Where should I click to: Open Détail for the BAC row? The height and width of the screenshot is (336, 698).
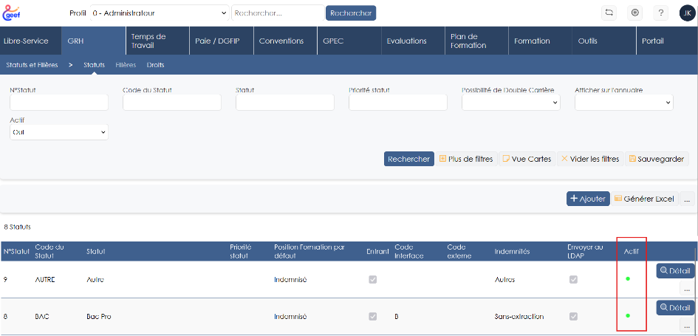(675, 307)
